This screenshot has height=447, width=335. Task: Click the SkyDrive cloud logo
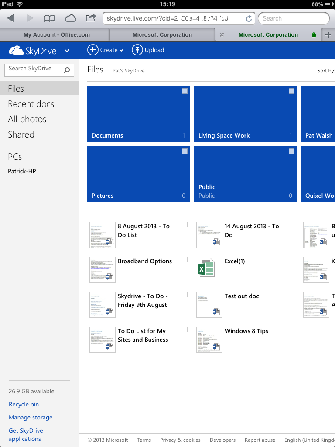16,51
